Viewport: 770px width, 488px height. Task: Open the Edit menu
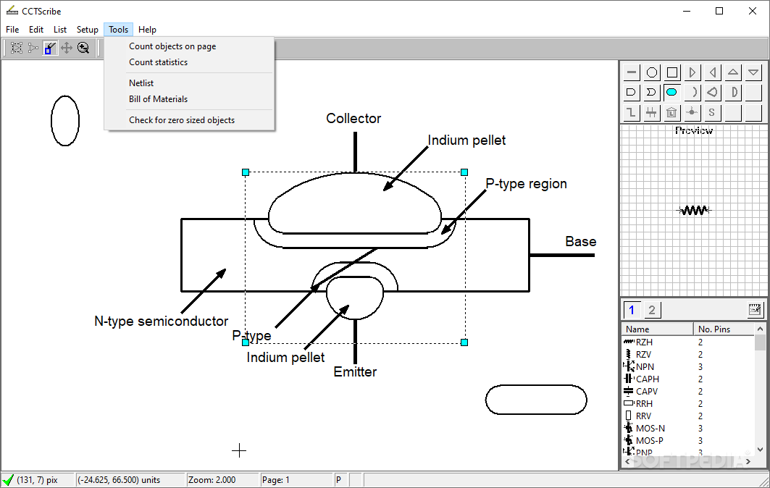[35, 30]
